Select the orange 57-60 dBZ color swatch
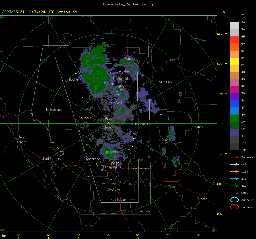The height and width of the screenshot is (239, 256). [234, 47]
